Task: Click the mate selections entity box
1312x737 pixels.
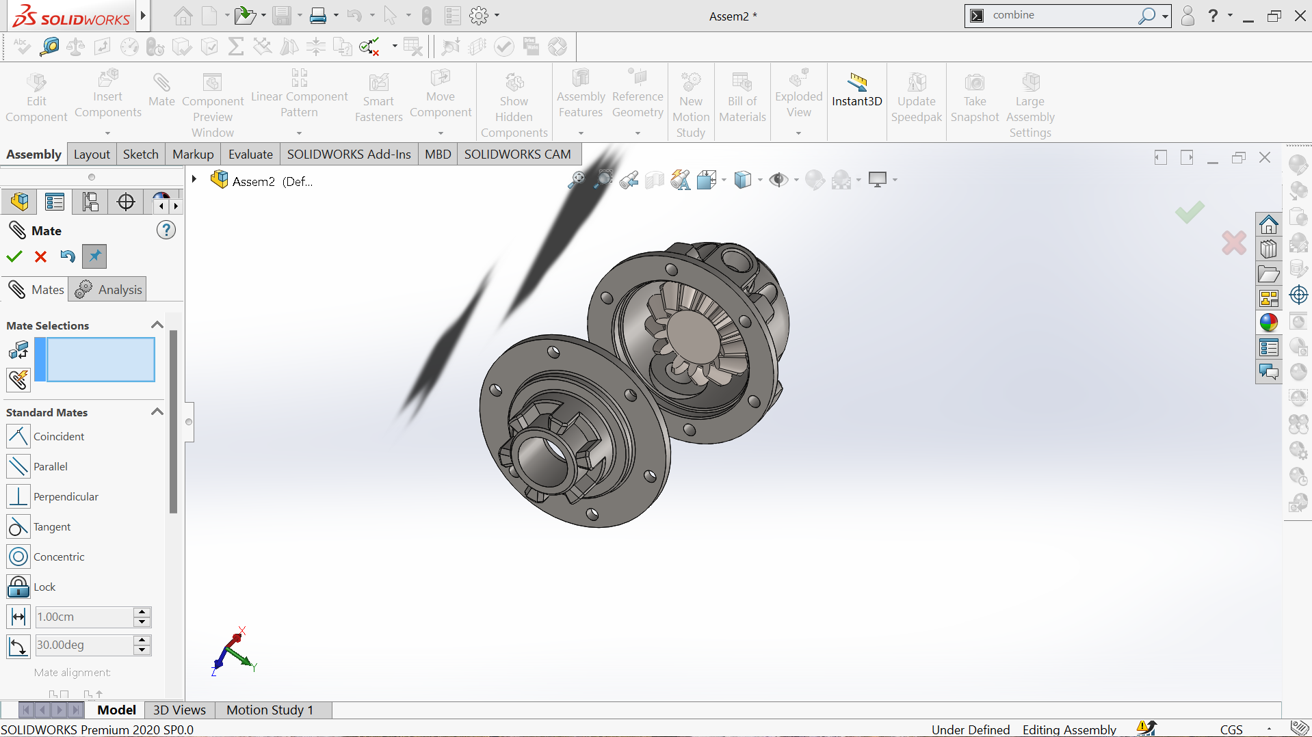Action: [x=101, y=360]
